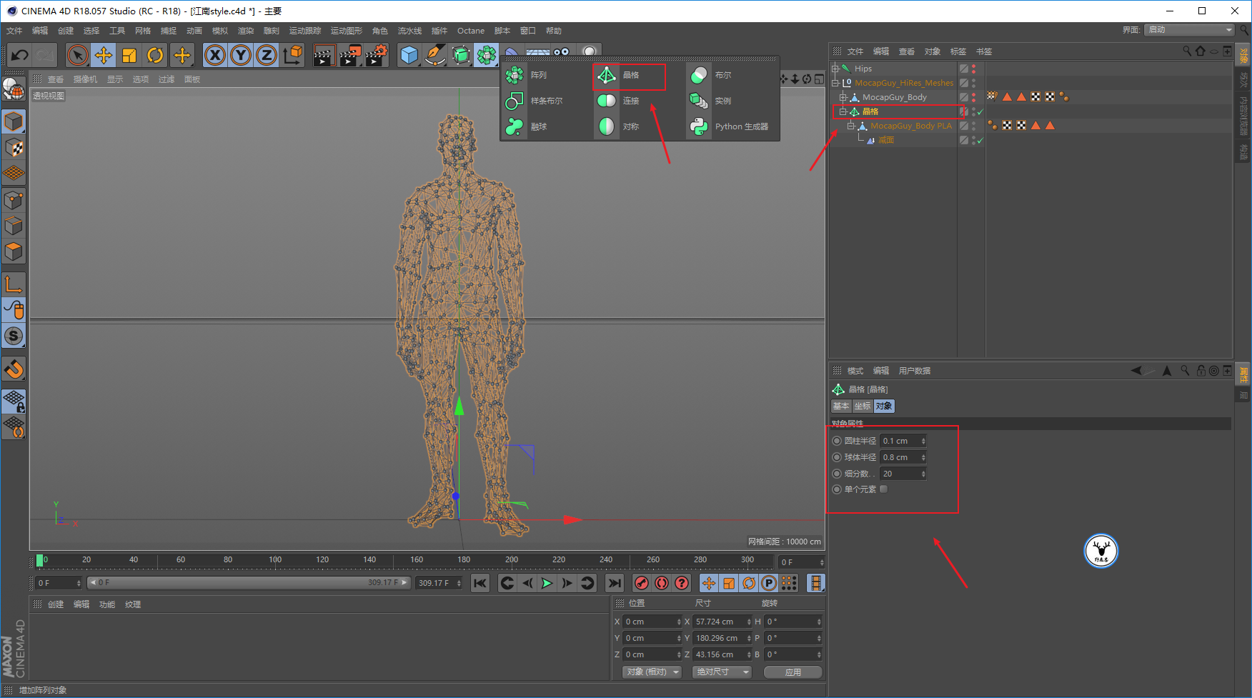1252x698 pixels.
Task: Toggle the Y axis lock
Action: [241, 55]
